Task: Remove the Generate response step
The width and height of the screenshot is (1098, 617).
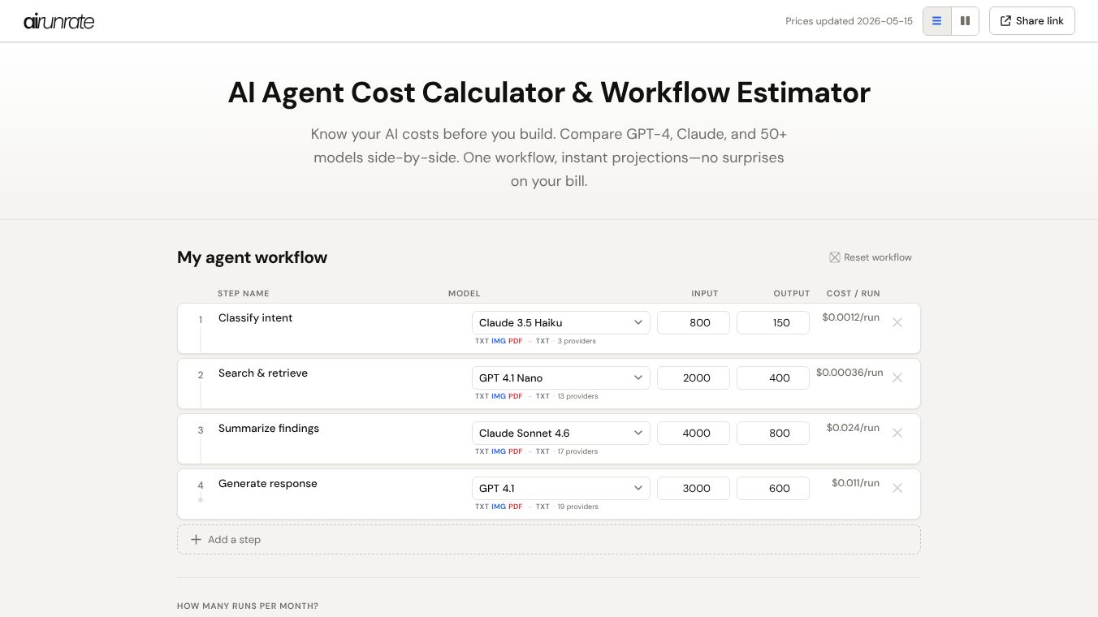Action: tap(897, 488)
